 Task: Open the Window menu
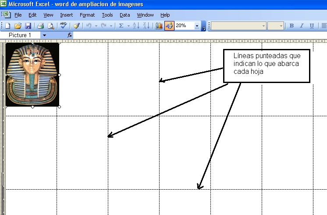[145, 15]
